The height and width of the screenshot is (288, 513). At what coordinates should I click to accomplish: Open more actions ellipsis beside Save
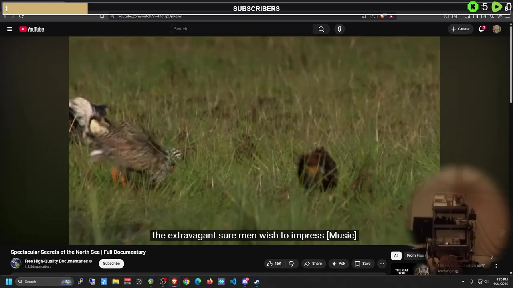[382, 264]
